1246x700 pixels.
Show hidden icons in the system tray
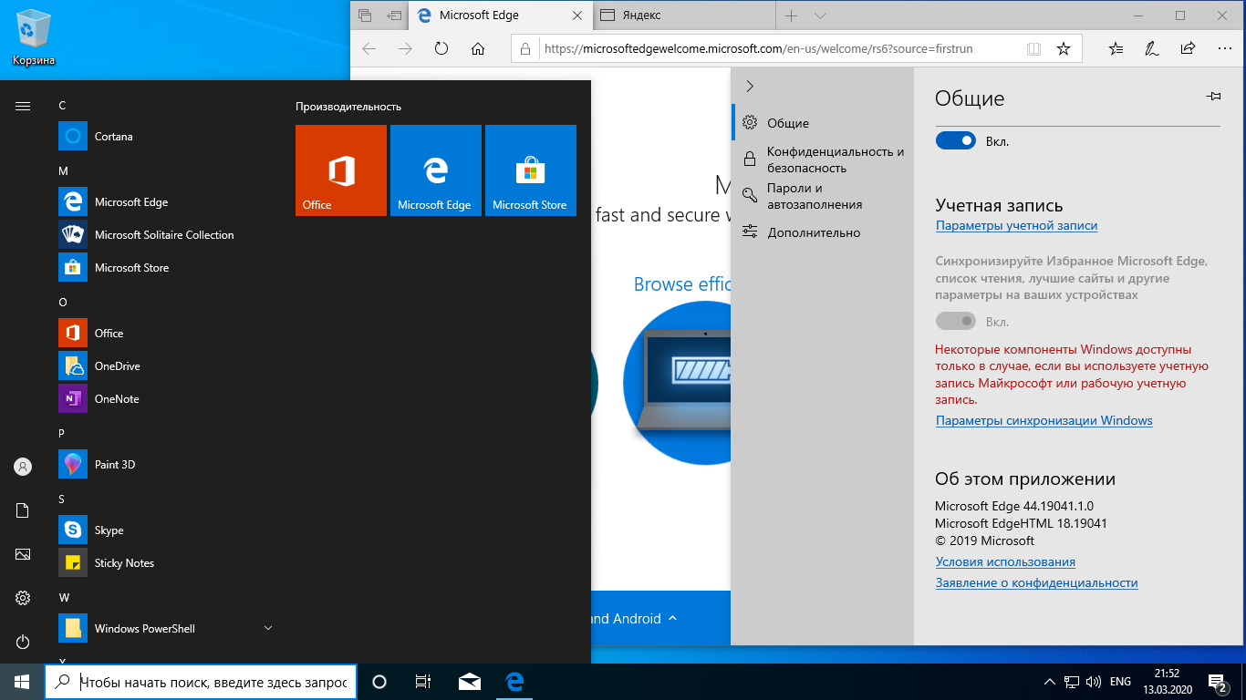coord(1049,681)
